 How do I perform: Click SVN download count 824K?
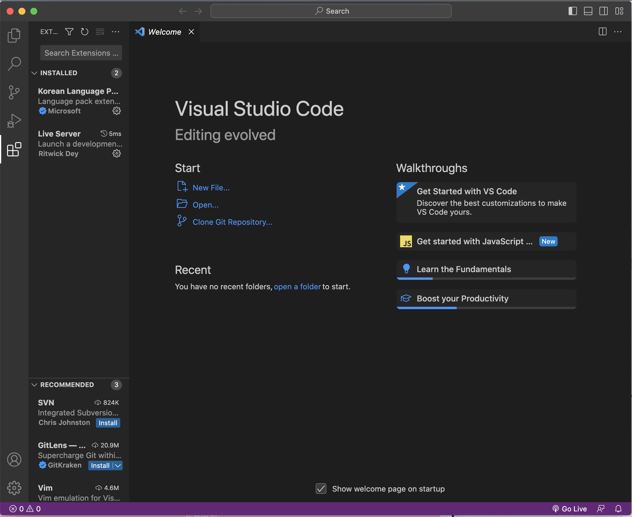point(107,403)
